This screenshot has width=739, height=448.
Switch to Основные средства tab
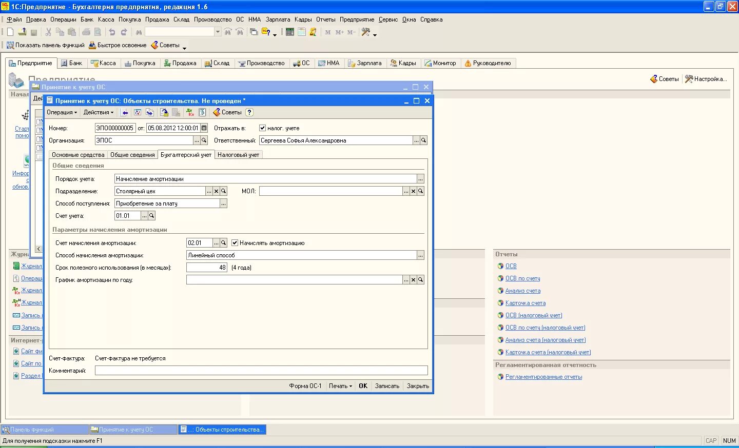78,155
